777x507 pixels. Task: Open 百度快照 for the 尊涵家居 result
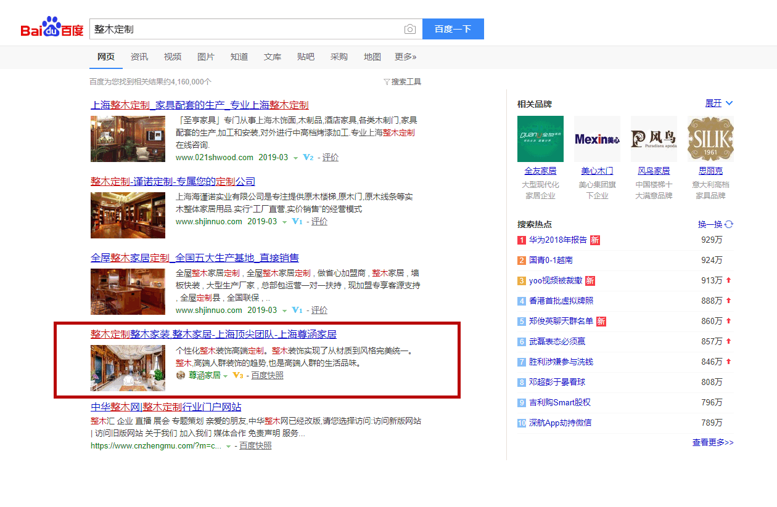268,375
